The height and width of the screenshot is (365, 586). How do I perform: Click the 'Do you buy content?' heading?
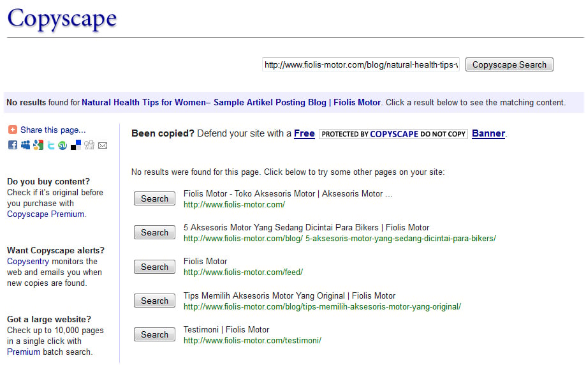pyautogui.click(x=48, y=181)
